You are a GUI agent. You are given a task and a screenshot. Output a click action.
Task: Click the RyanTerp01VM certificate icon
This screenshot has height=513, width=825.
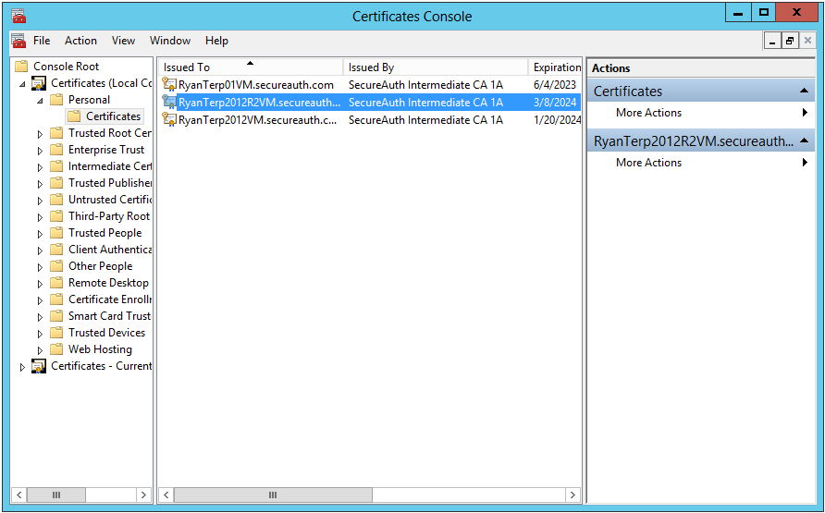(x=169, y=85)
